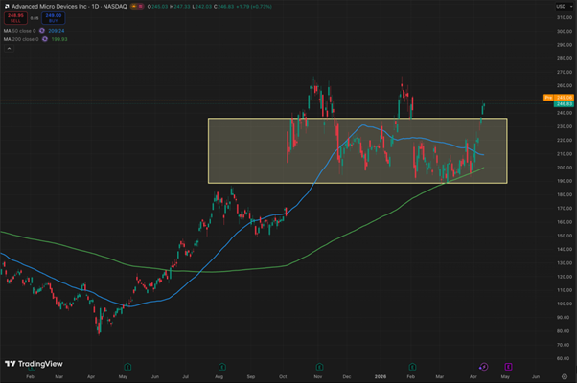
Task: Click the purple event marker near May
Action: pos(506,365)
